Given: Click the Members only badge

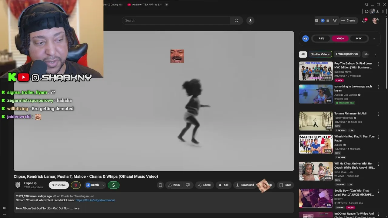Looking at the screenshot, I should [345, 103].
